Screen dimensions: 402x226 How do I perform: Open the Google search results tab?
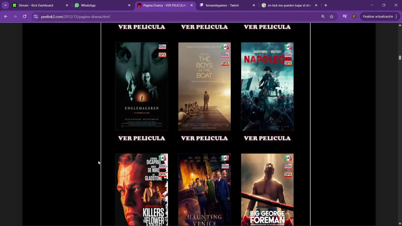pos(289,5)
